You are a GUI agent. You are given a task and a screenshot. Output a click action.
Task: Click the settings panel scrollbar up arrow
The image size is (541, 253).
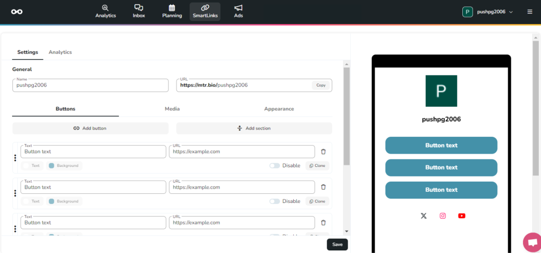(347, 64)
